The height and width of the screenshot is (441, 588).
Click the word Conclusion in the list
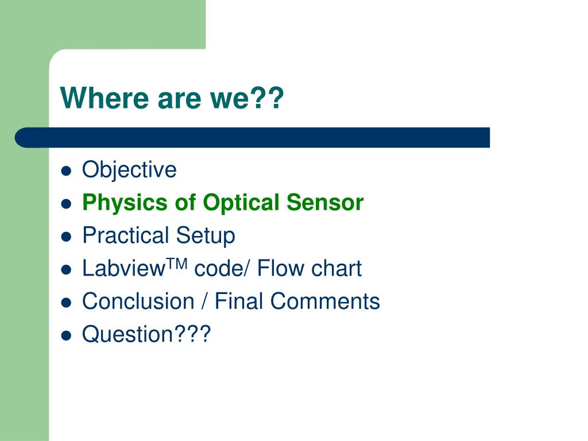coord(138,301)
